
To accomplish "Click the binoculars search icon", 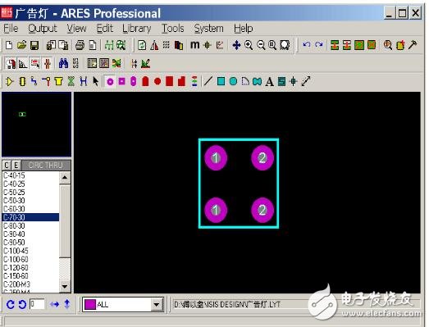I will click(63, 63).
